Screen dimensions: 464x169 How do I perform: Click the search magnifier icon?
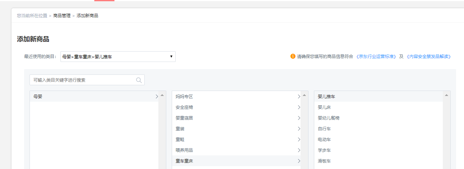click(139, 80)
